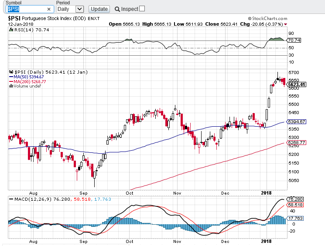This screenshot has width=325, height=246.
Task: Click the red down-arrow change indicator
Action: click(x=285, y=24)
